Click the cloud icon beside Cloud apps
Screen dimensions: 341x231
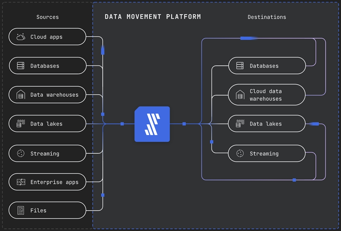coord(21,37)
